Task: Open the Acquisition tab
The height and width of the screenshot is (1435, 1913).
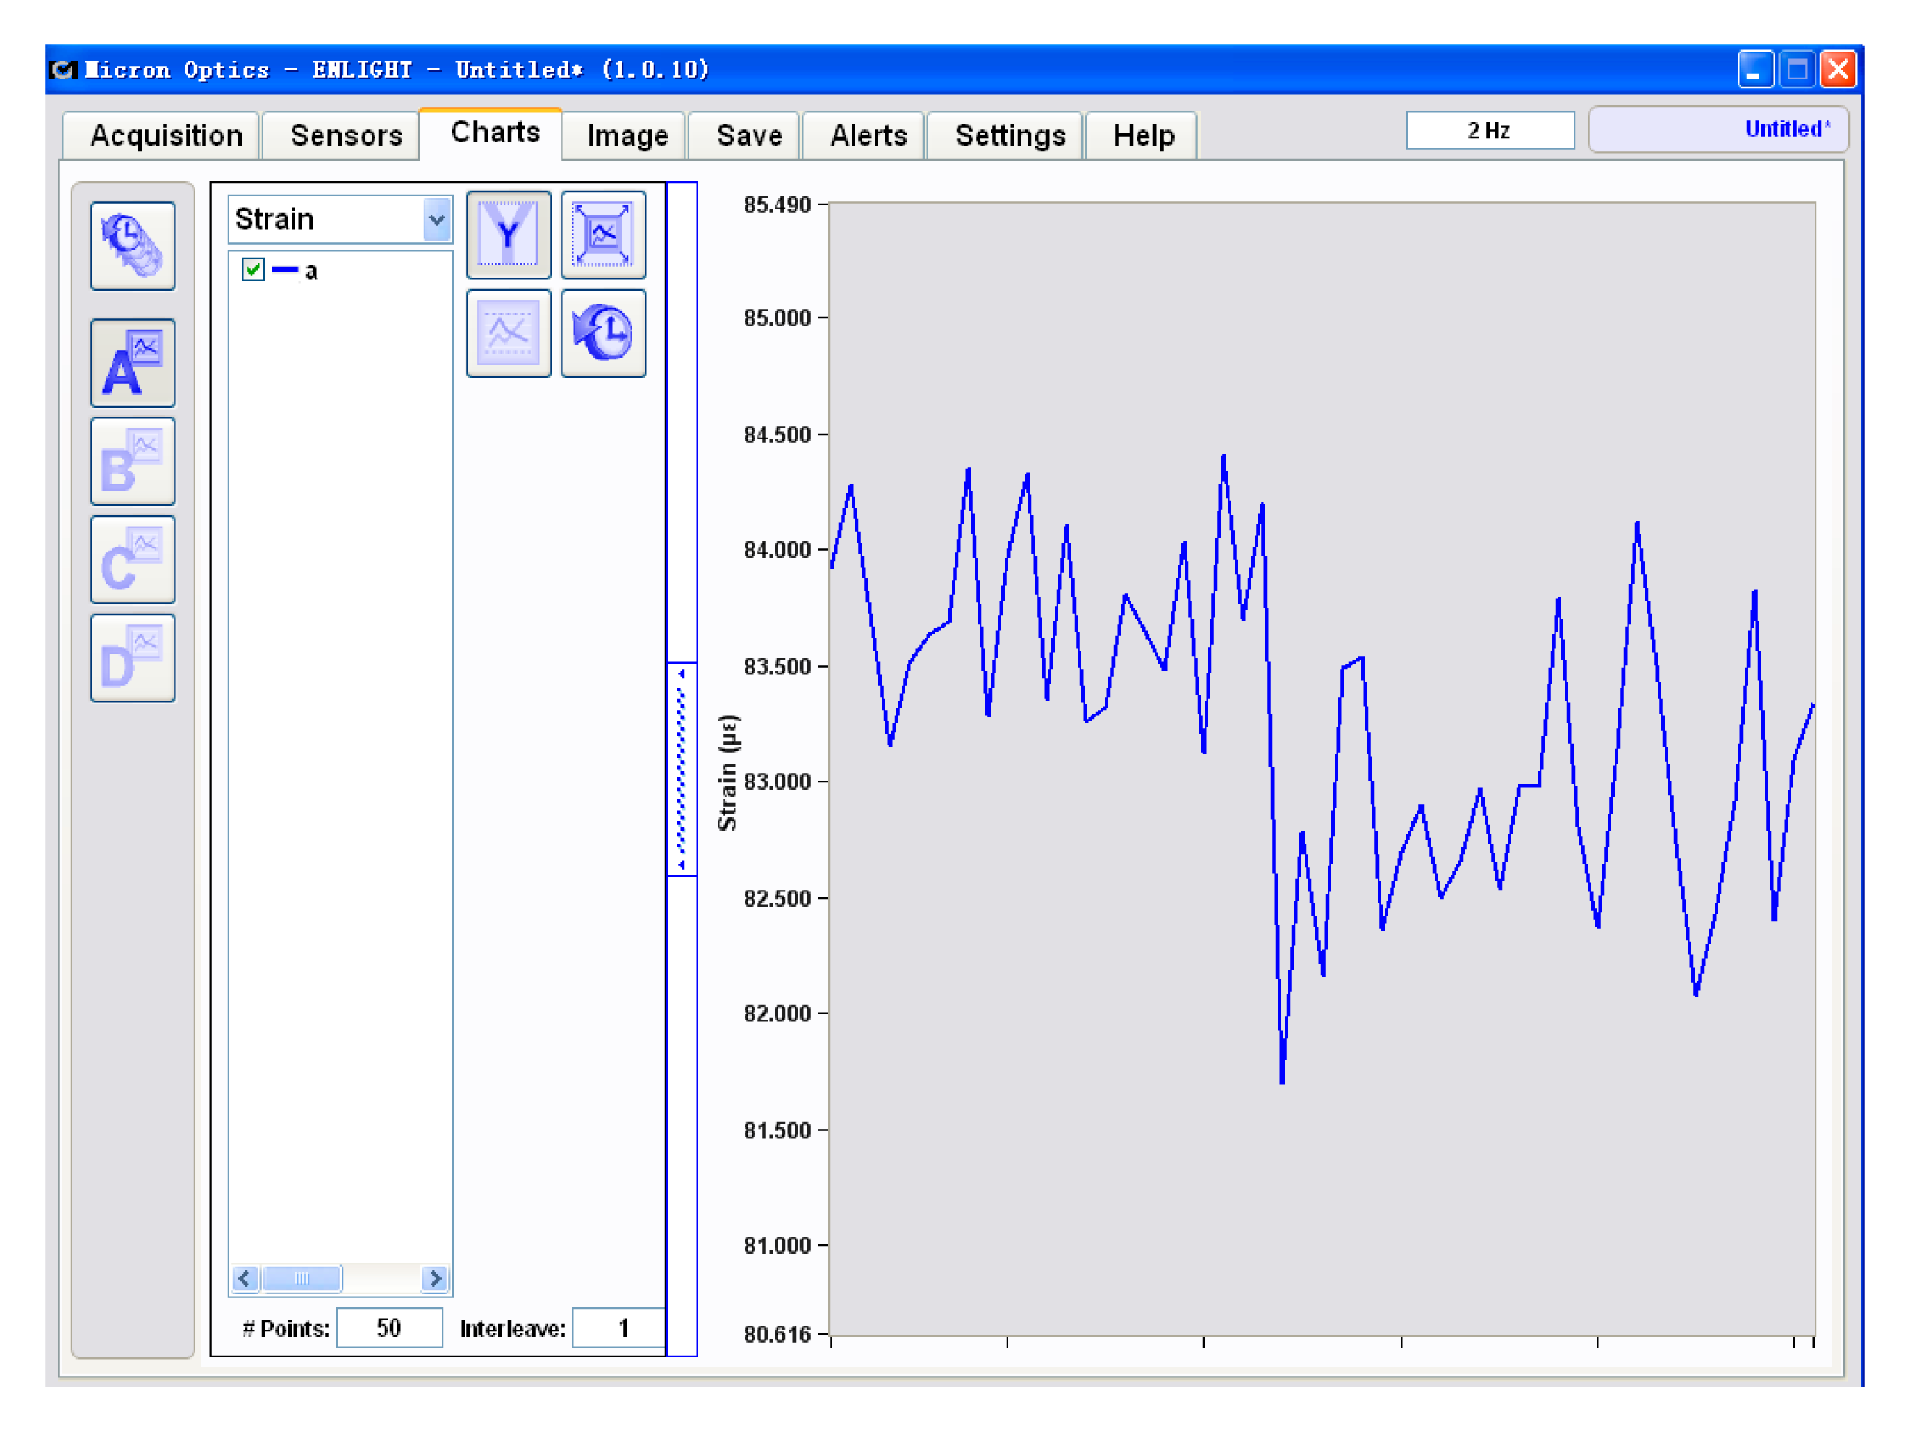Action: pos(165,135)
